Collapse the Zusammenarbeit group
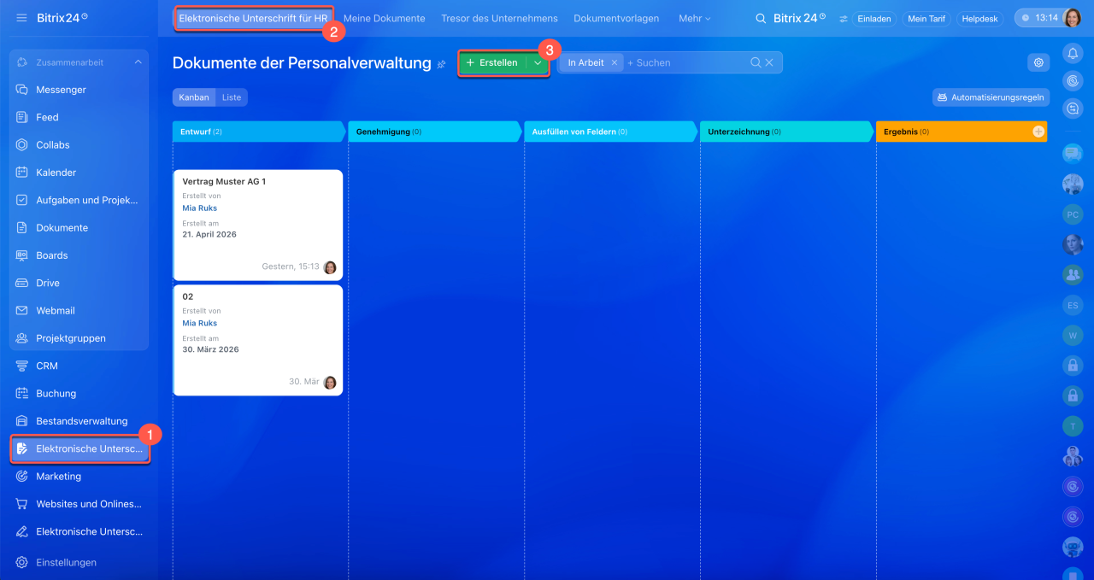1094x580 pixels. 138,62
